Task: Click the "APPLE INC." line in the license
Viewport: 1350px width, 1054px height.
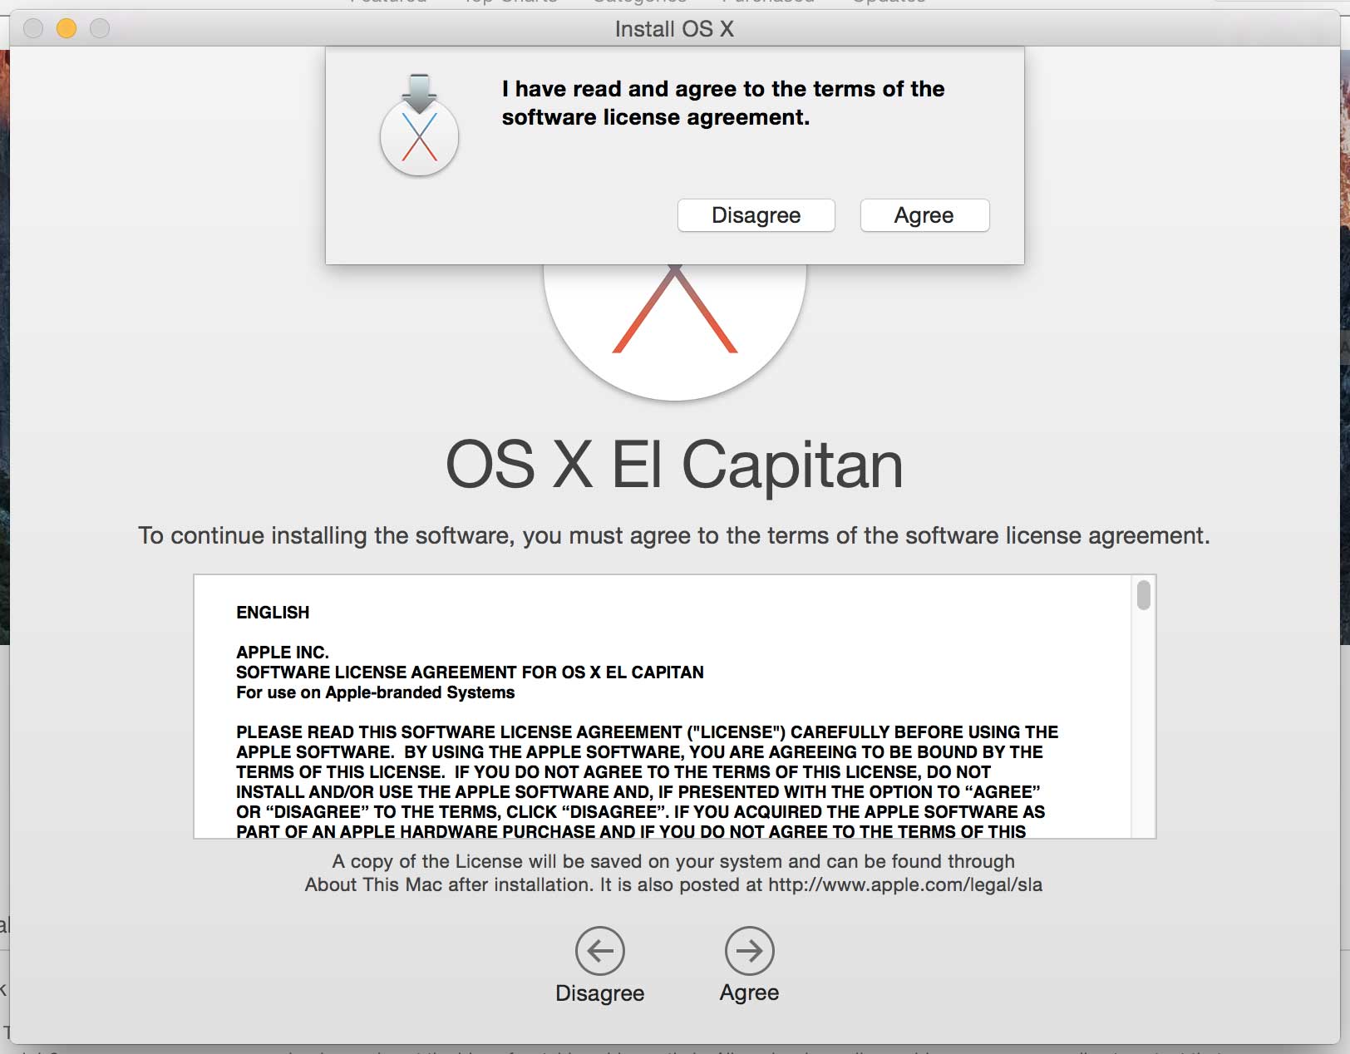Action: click(x=283, y=653)
